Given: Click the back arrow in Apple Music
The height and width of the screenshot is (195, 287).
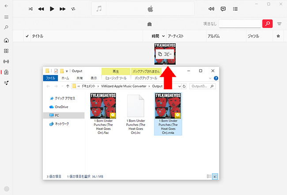Looking at the screenshot, I should (x=6, y=6).
